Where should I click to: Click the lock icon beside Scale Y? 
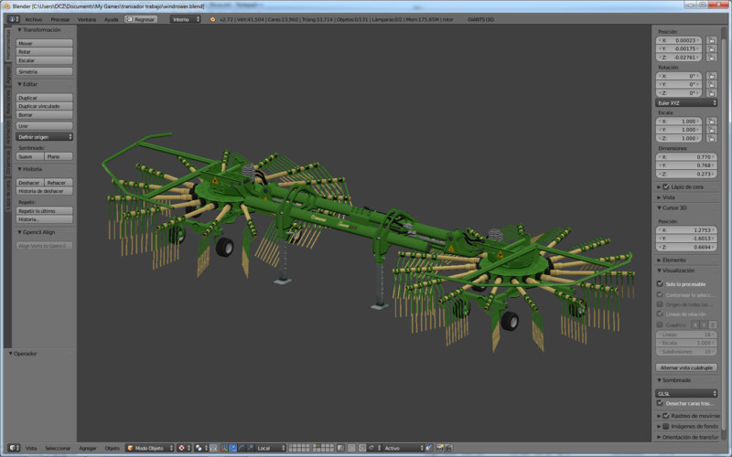(711, 130)
